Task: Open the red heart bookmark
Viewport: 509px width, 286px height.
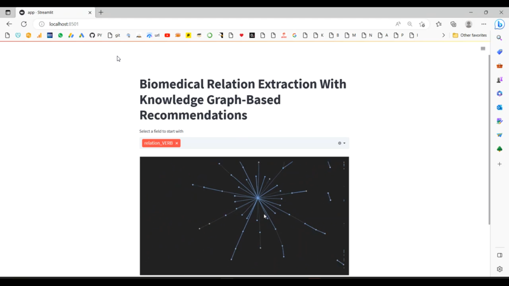Action: pos(242,35)
